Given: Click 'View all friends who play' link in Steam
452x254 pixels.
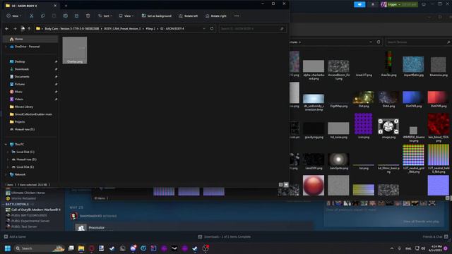Looking at the screenshot, I should [x=421, y=222].
